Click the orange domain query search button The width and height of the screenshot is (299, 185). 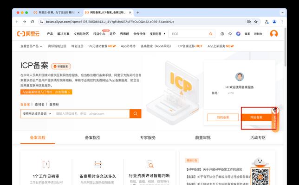click(x=136, y=114)
